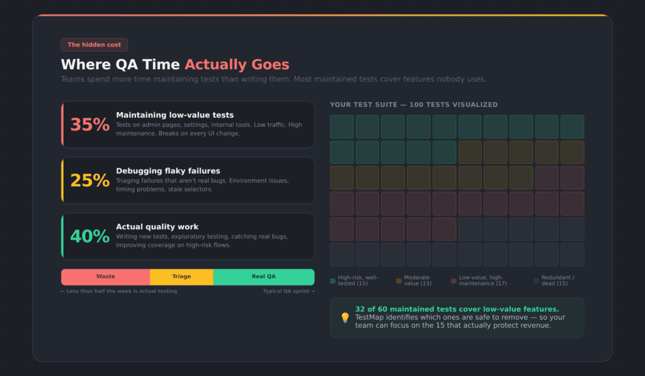645x376 pixels.
Task: Click "Less than half the week" caption
Action: 119,291
